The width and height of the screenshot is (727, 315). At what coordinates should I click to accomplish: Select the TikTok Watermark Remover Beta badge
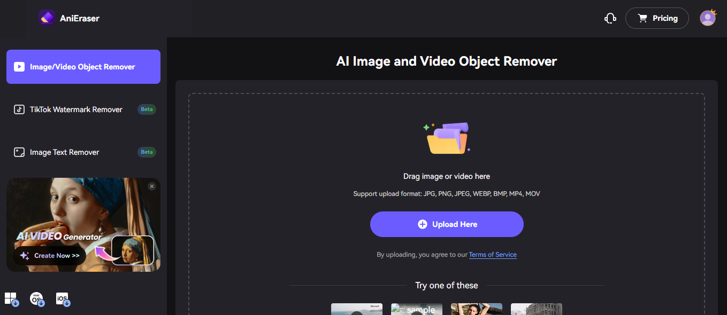(x=146, y=109)
